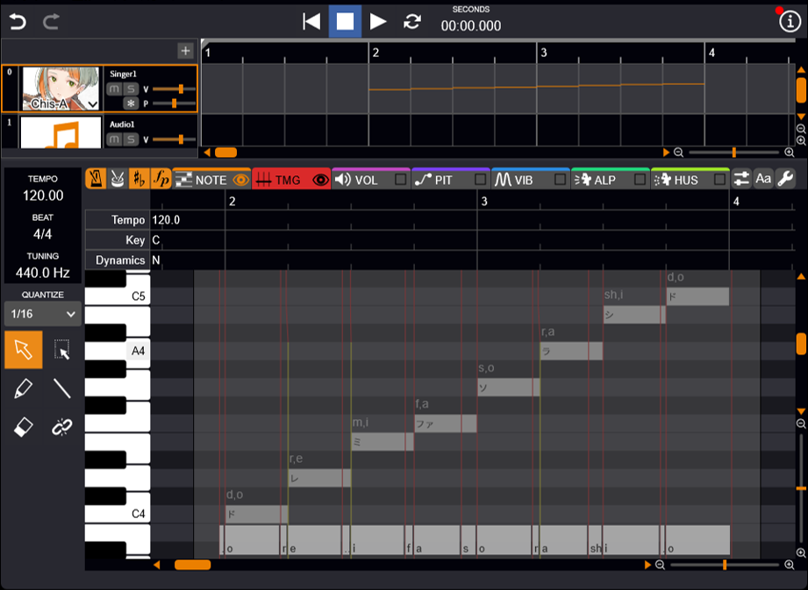Viewport: 808px width, 590px height.
Task: Open the Chis-A singer voice dropdown
Action: point(92,103)
